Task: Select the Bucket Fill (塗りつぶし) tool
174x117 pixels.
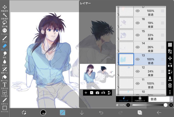Action: point(5,78)
